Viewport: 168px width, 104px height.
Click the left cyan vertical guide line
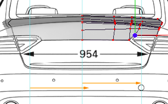pyautogui.click(x=30, y=52)
